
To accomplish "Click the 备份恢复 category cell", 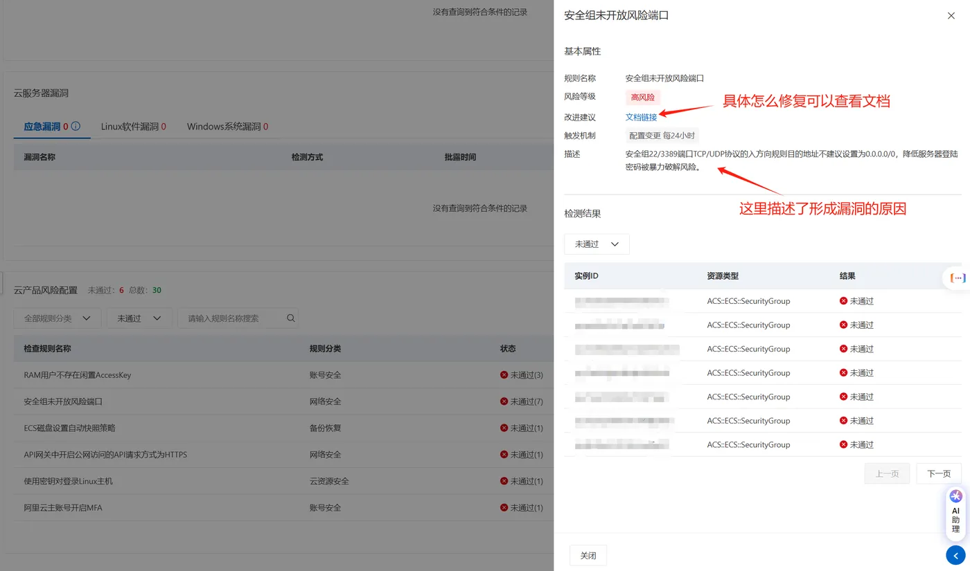I will coord(326,428).
